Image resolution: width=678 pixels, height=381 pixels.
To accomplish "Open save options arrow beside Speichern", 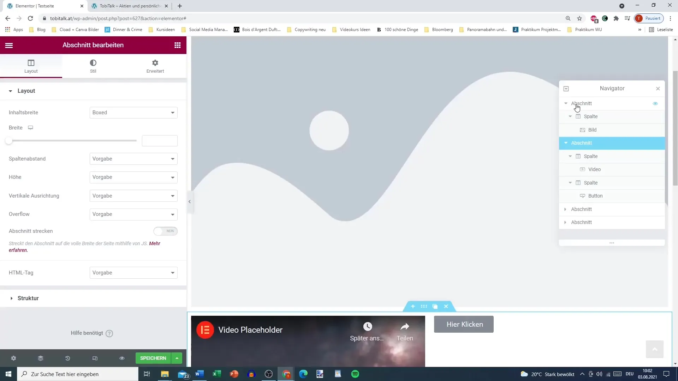I will [x=177, y=358].
